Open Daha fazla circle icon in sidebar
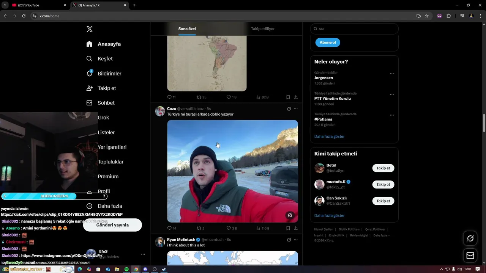Viewport: 486px width, 273px height. coord(89,206)
